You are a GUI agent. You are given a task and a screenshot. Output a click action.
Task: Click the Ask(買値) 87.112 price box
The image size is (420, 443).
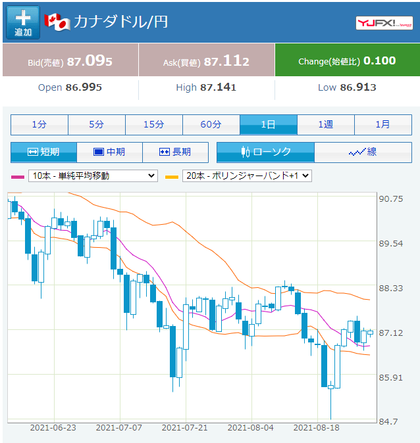point(207,60)
